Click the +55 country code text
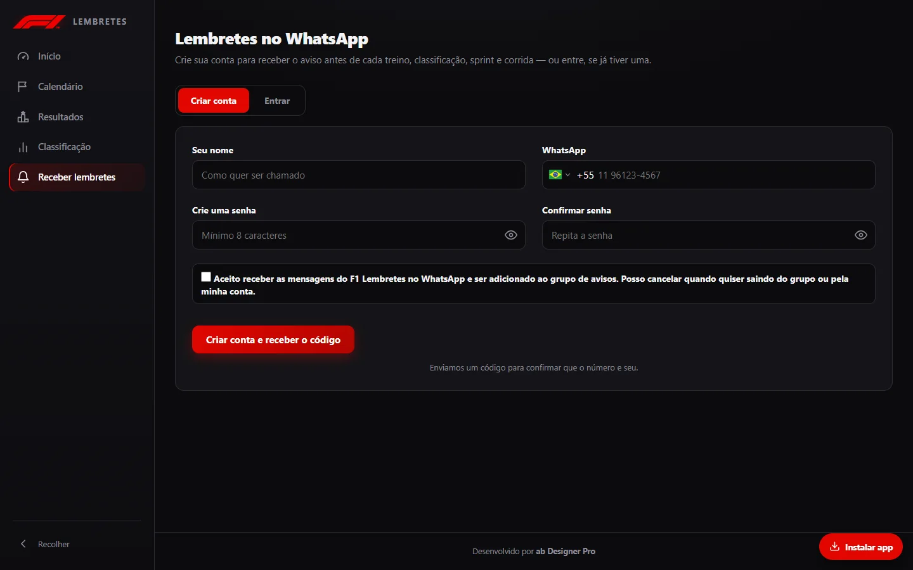This screenshot has width=913, height=570. (585, 175)
